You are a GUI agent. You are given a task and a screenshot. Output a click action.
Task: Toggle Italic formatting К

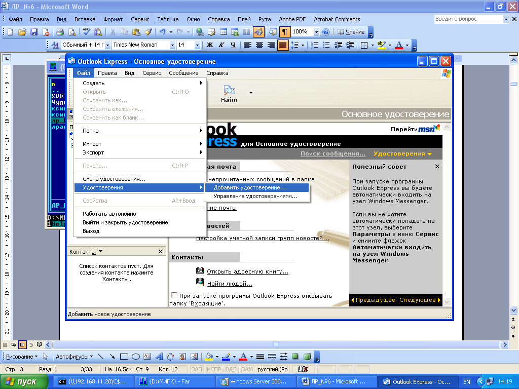[x=221, y=45]
